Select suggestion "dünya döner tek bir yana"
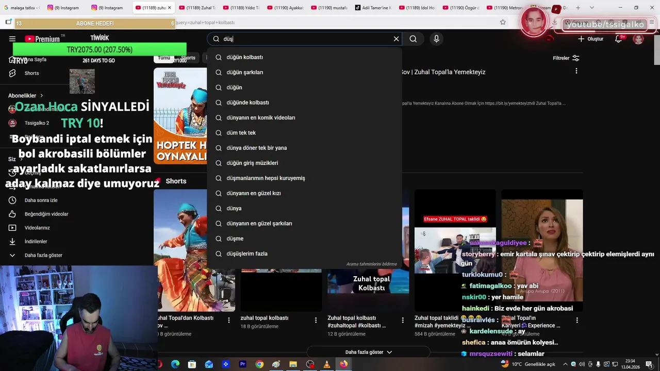This screenshot has width=660, height=371. click(x=304, y=148)
